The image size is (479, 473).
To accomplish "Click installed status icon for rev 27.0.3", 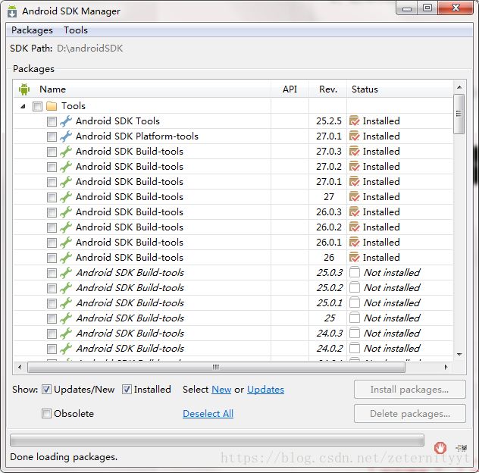I will coord(355,152).
